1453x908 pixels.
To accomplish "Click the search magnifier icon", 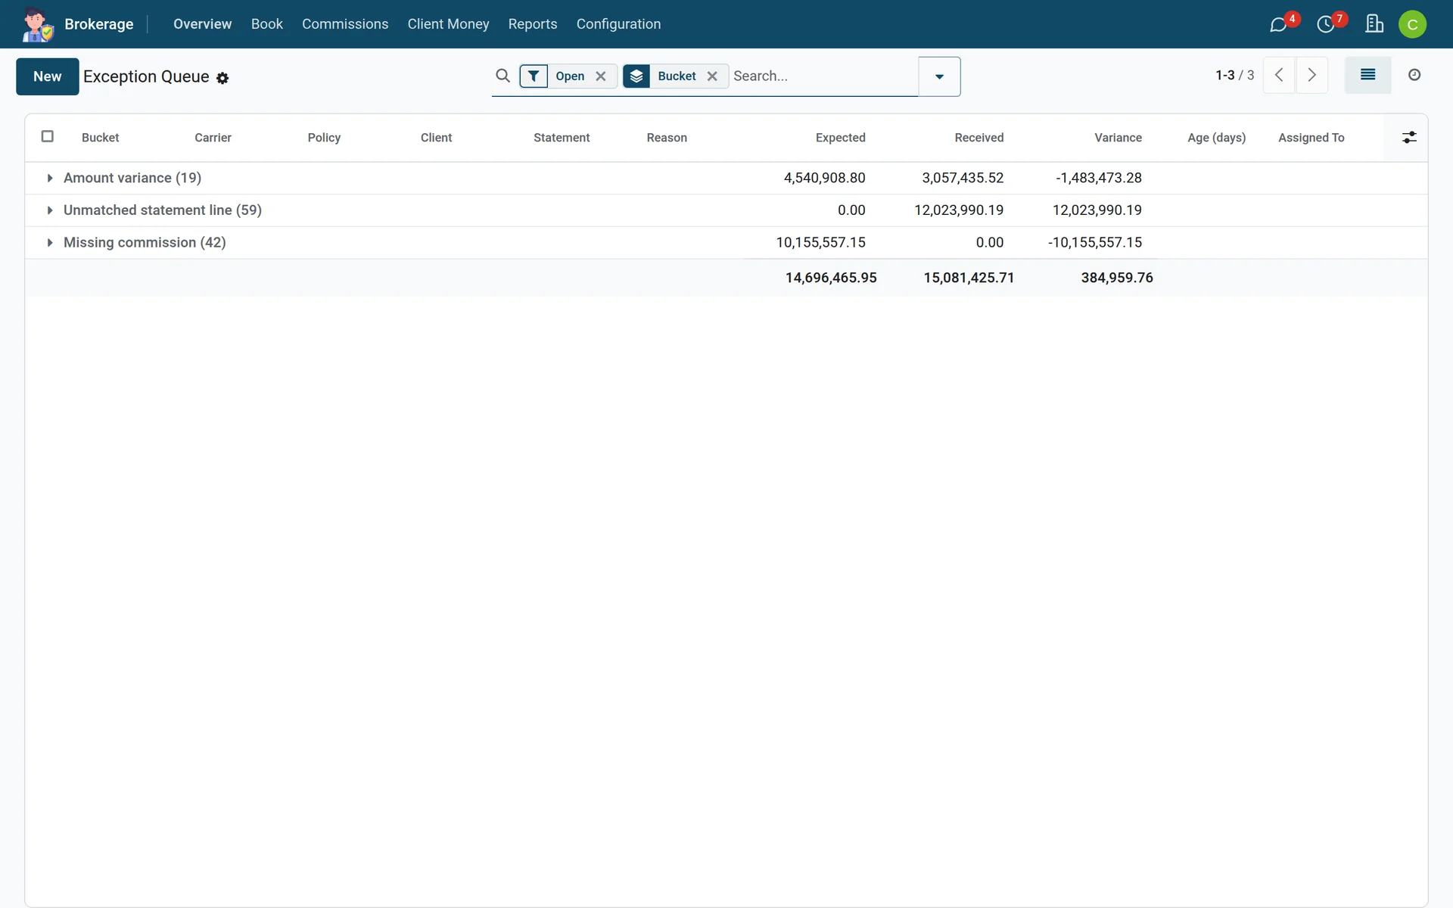I will coord(502,76).
